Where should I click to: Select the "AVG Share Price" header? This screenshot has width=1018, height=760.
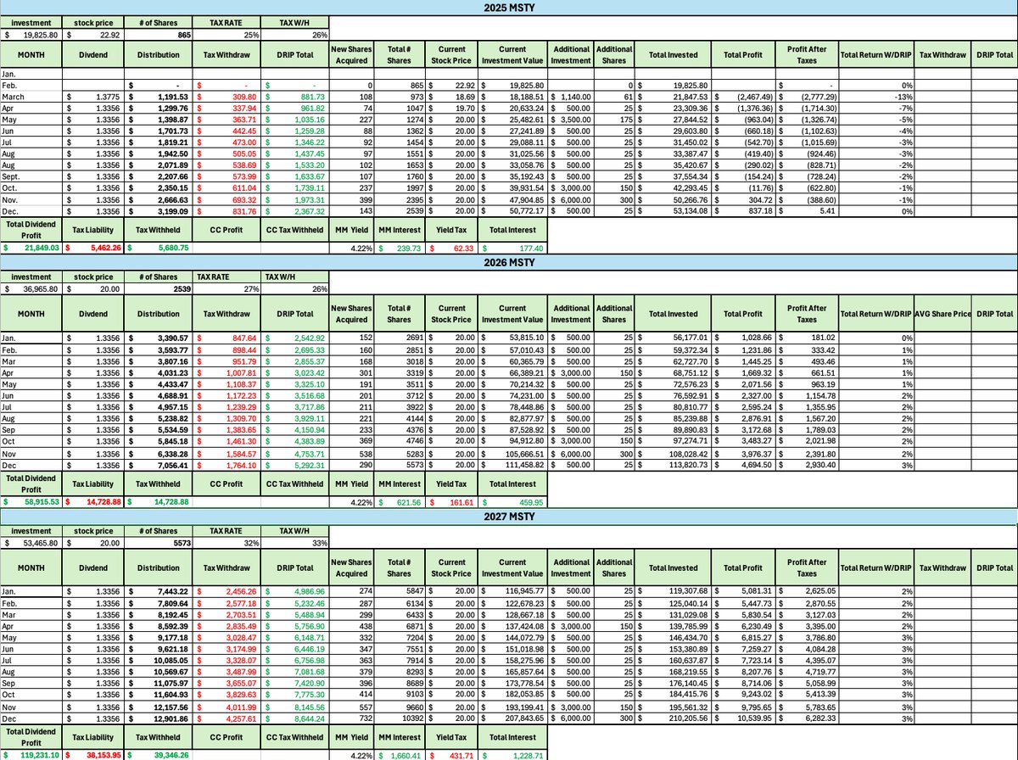pos(942,313)
